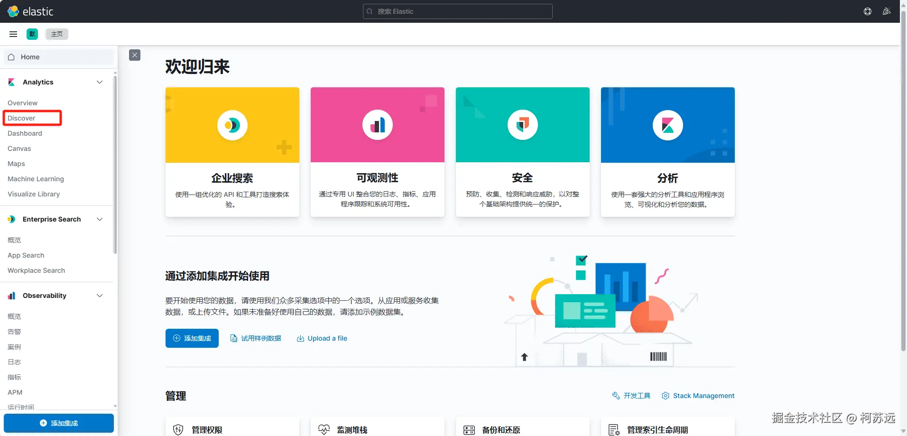Image resolution: width=907 pixels, height=436 pixels.
Task: Click the 可观测性 card title
Action: pos(378,178)
